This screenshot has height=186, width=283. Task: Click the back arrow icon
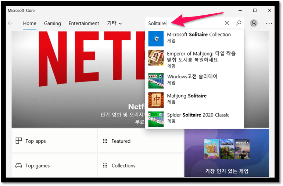pos(10,23)
